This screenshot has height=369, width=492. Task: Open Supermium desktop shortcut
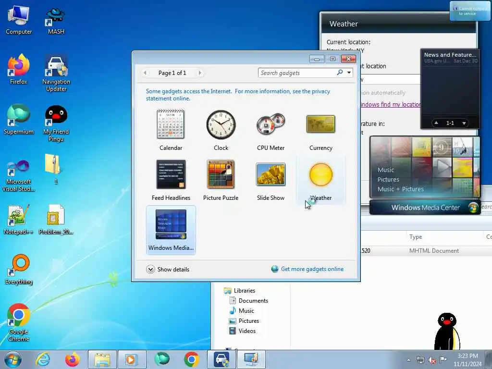19,120
